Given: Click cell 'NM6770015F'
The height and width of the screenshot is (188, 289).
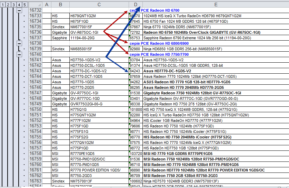Looking at the screenshot, I should coord(99,27).
